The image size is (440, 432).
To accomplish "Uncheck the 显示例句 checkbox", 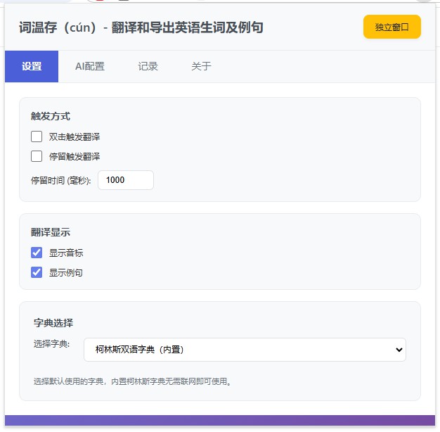I will tap(37, 272).
